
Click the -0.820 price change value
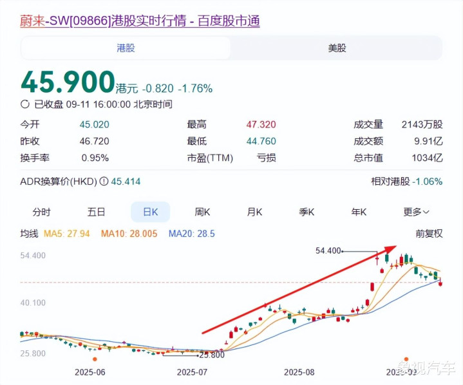click(158, 89)
